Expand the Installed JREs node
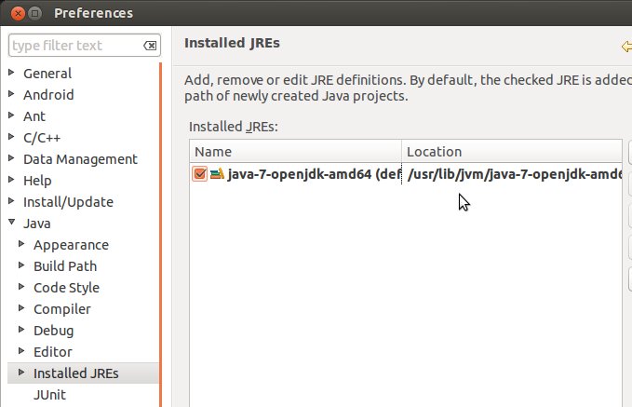This screenshot has width=632, height=407. tap(21, 372)
